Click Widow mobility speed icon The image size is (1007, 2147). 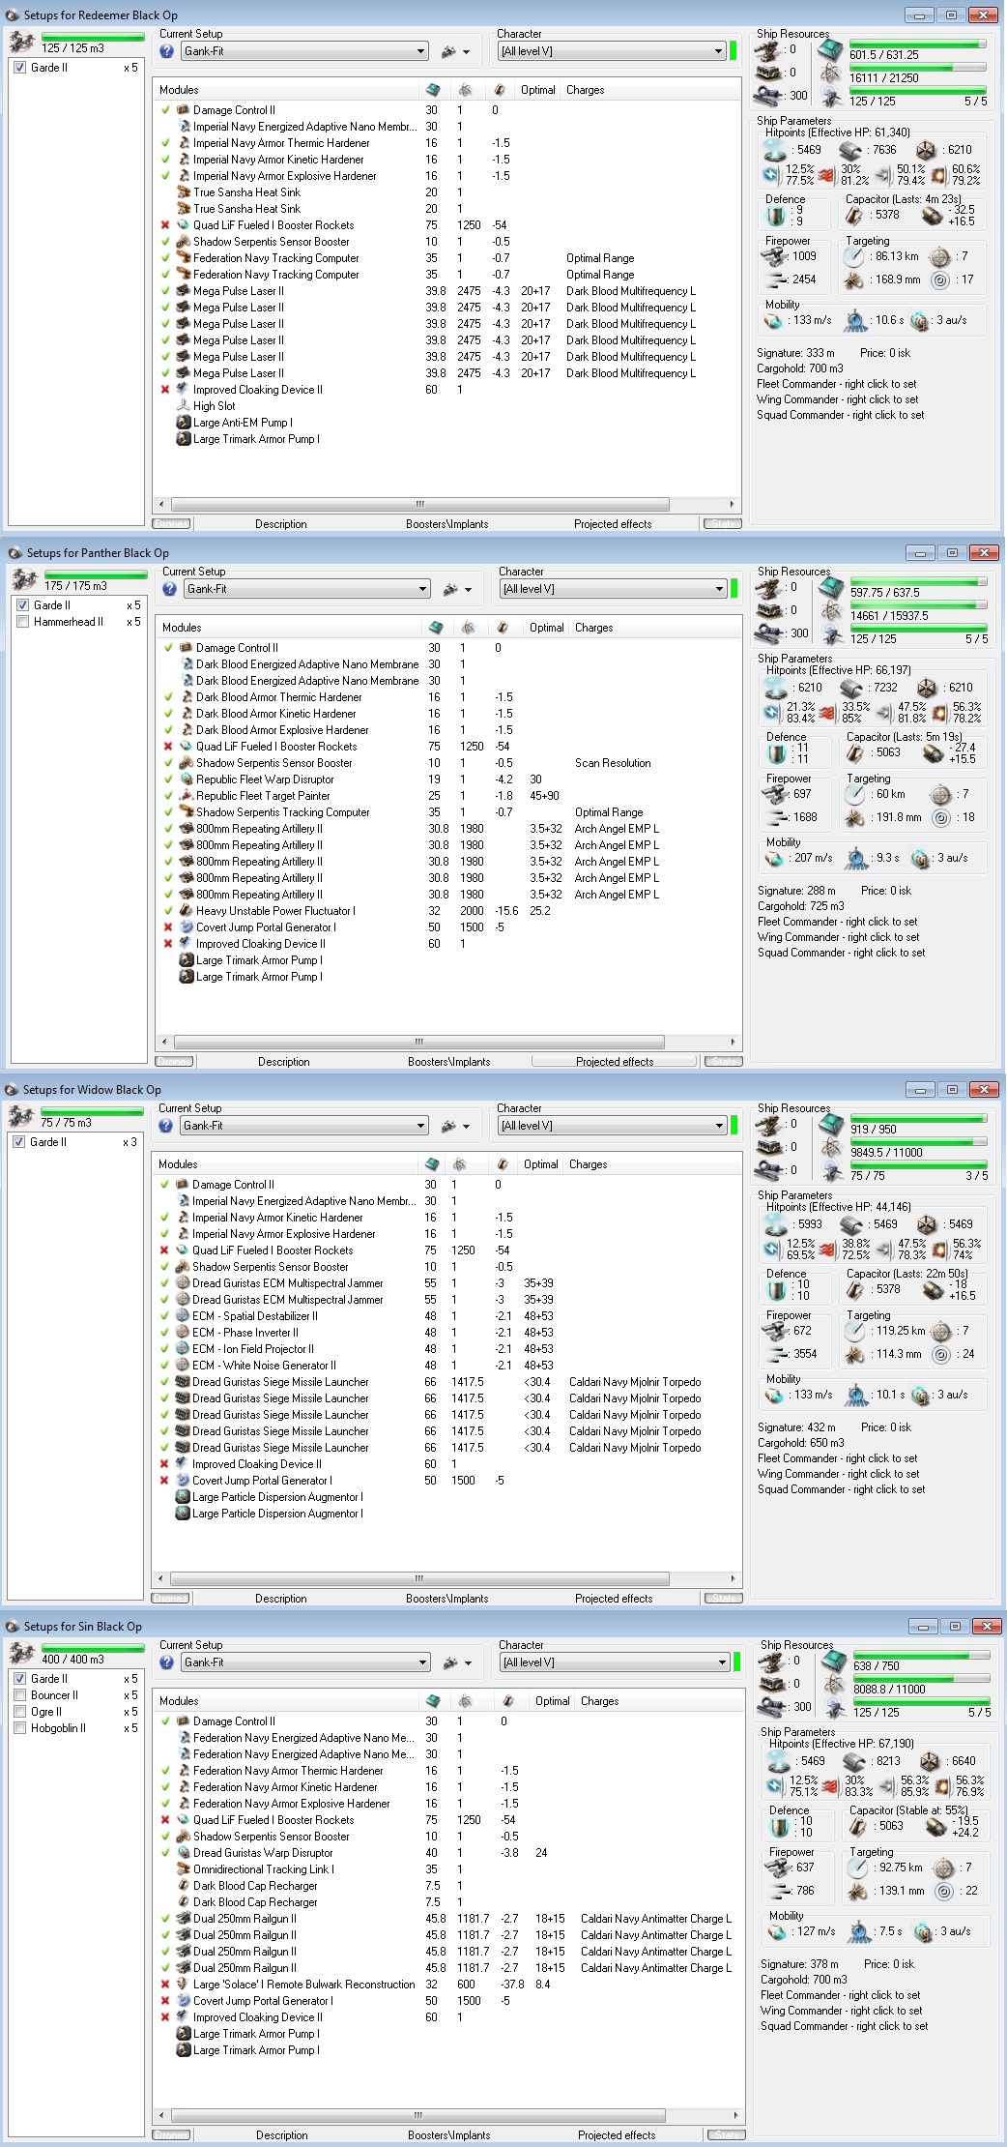pyautogui.click(x=774, y=1396)
